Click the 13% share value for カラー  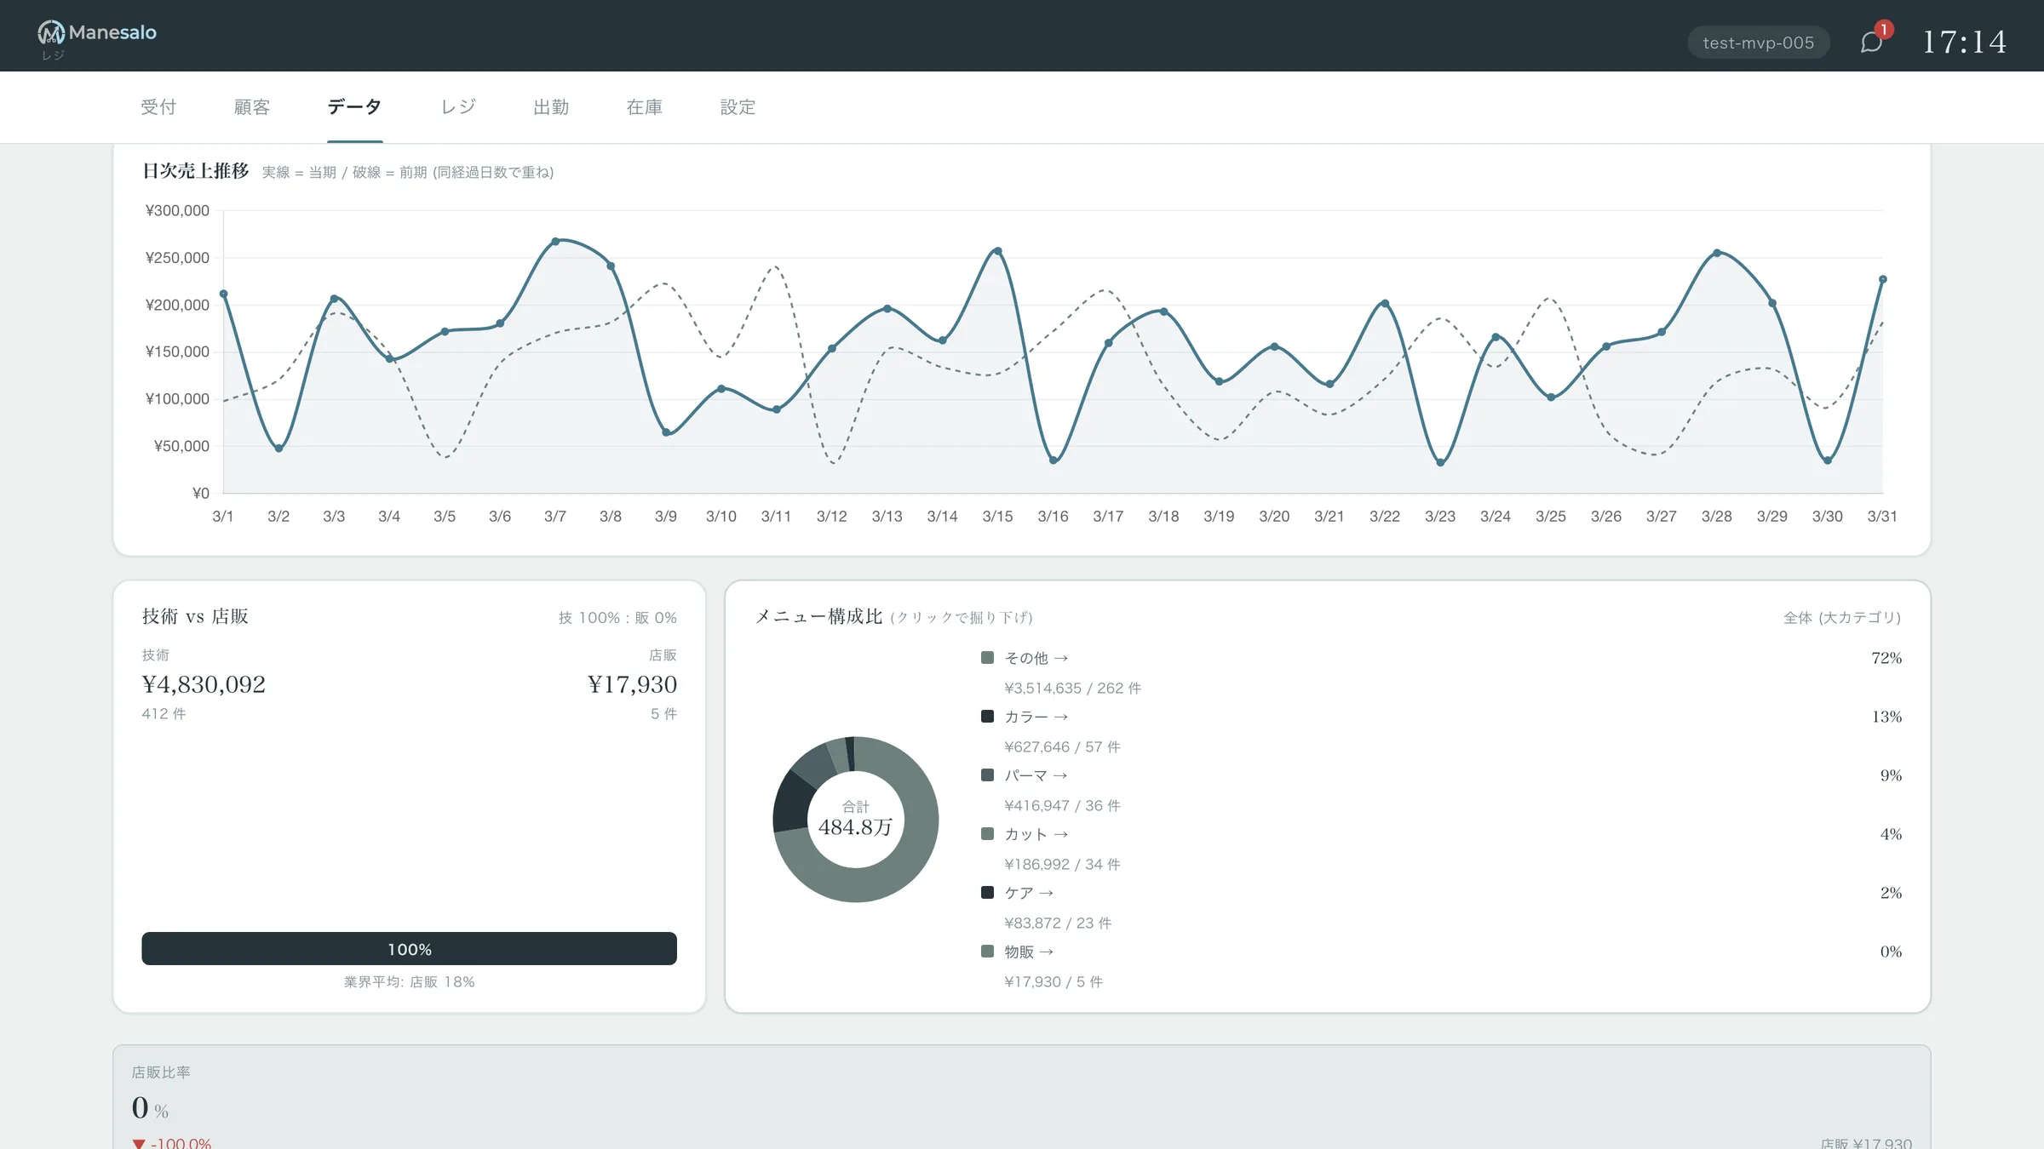click(1886, 717)
